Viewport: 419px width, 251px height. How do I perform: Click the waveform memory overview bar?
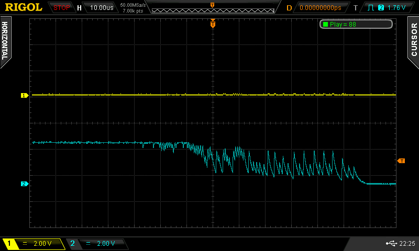coord(213,10)
